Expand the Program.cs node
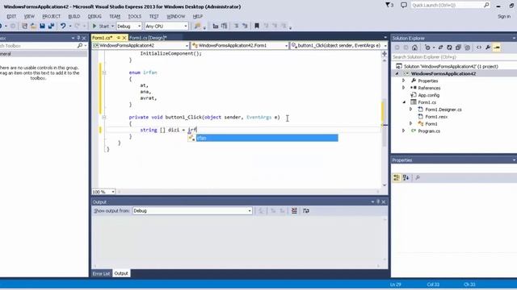 (403, 130)
